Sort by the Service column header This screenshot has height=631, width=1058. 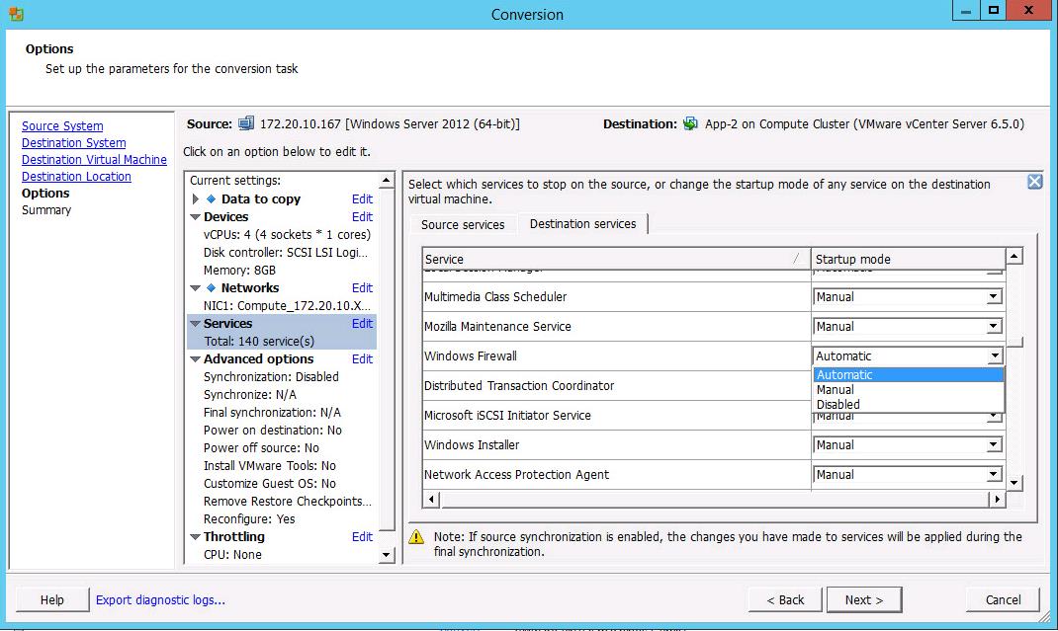click(x=616, y=259)
